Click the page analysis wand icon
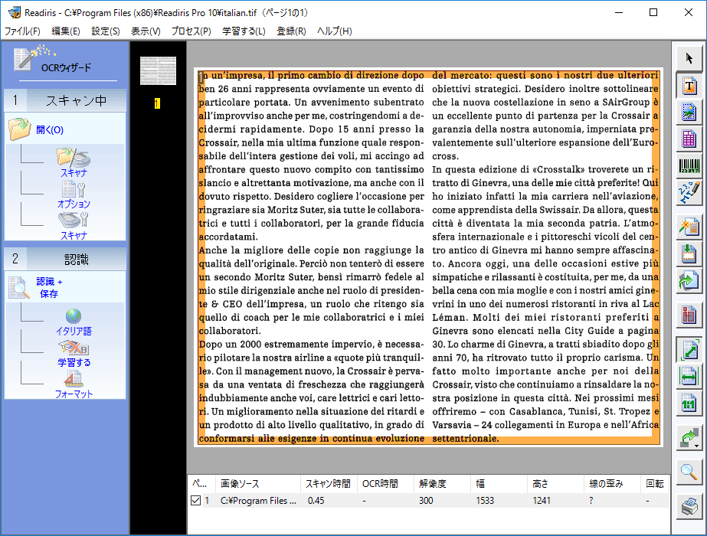 click(689, 227)
